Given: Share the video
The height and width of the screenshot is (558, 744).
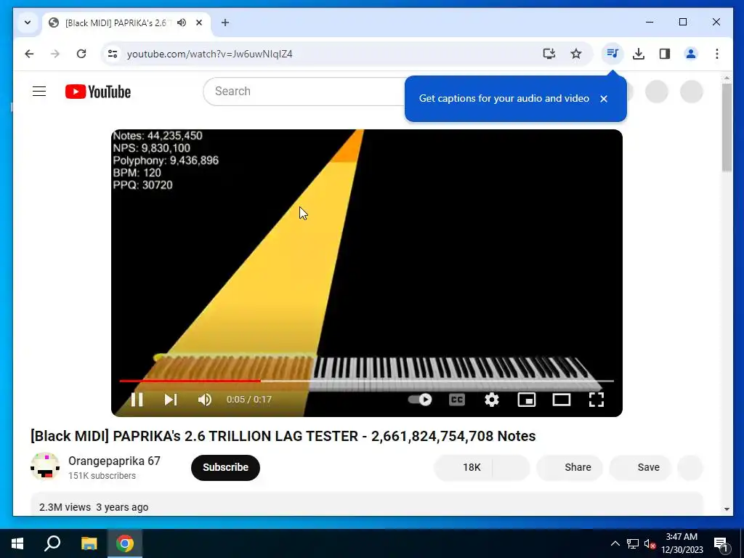Looking at the screenshot, I should pos(570,467).
